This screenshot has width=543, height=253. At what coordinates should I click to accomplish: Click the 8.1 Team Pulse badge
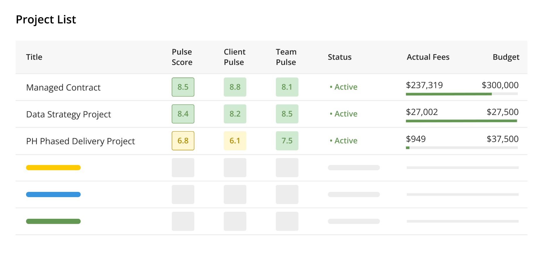click(x=287, y=87)
